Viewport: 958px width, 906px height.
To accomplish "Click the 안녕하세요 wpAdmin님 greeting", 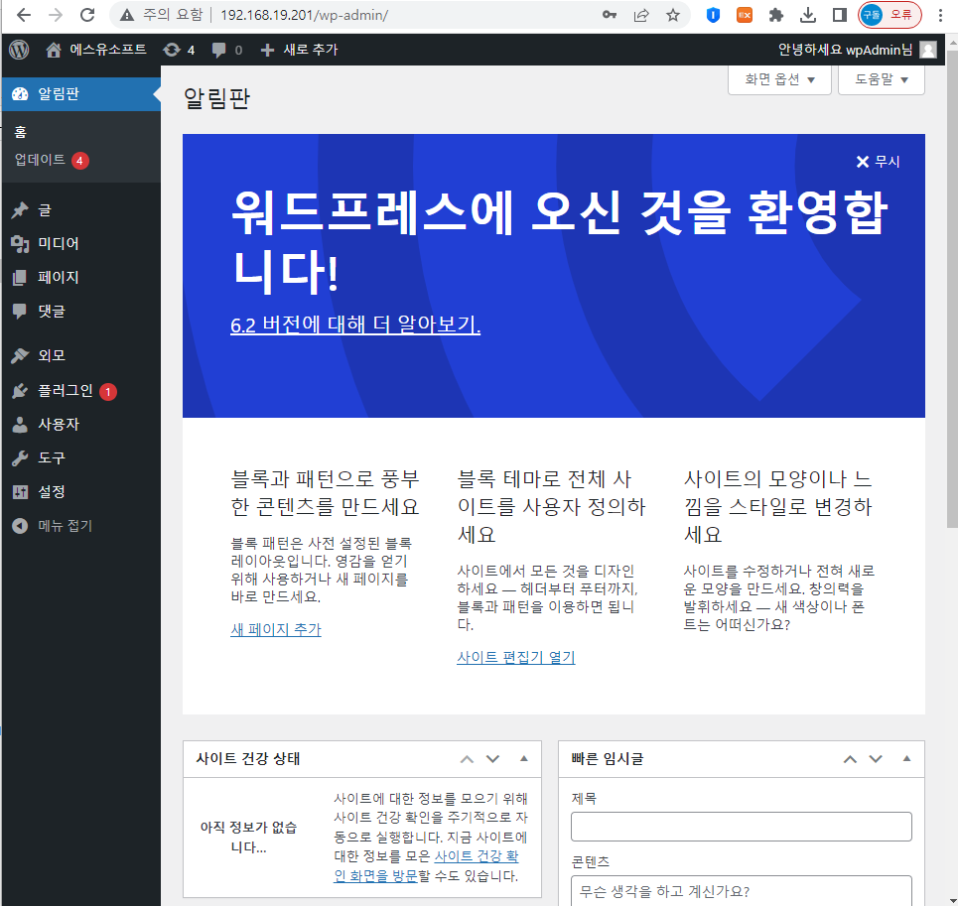I will pyautogui.click(x=845, y=50).
